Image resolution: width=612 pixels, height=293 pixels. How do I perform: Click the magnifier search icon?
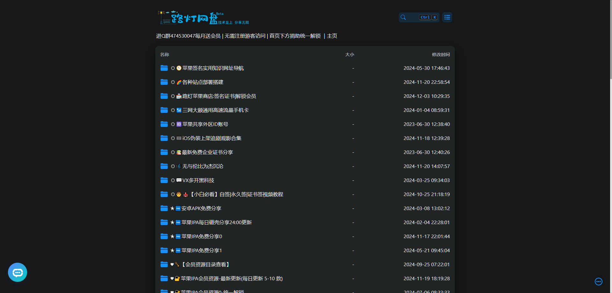point(403,17)
